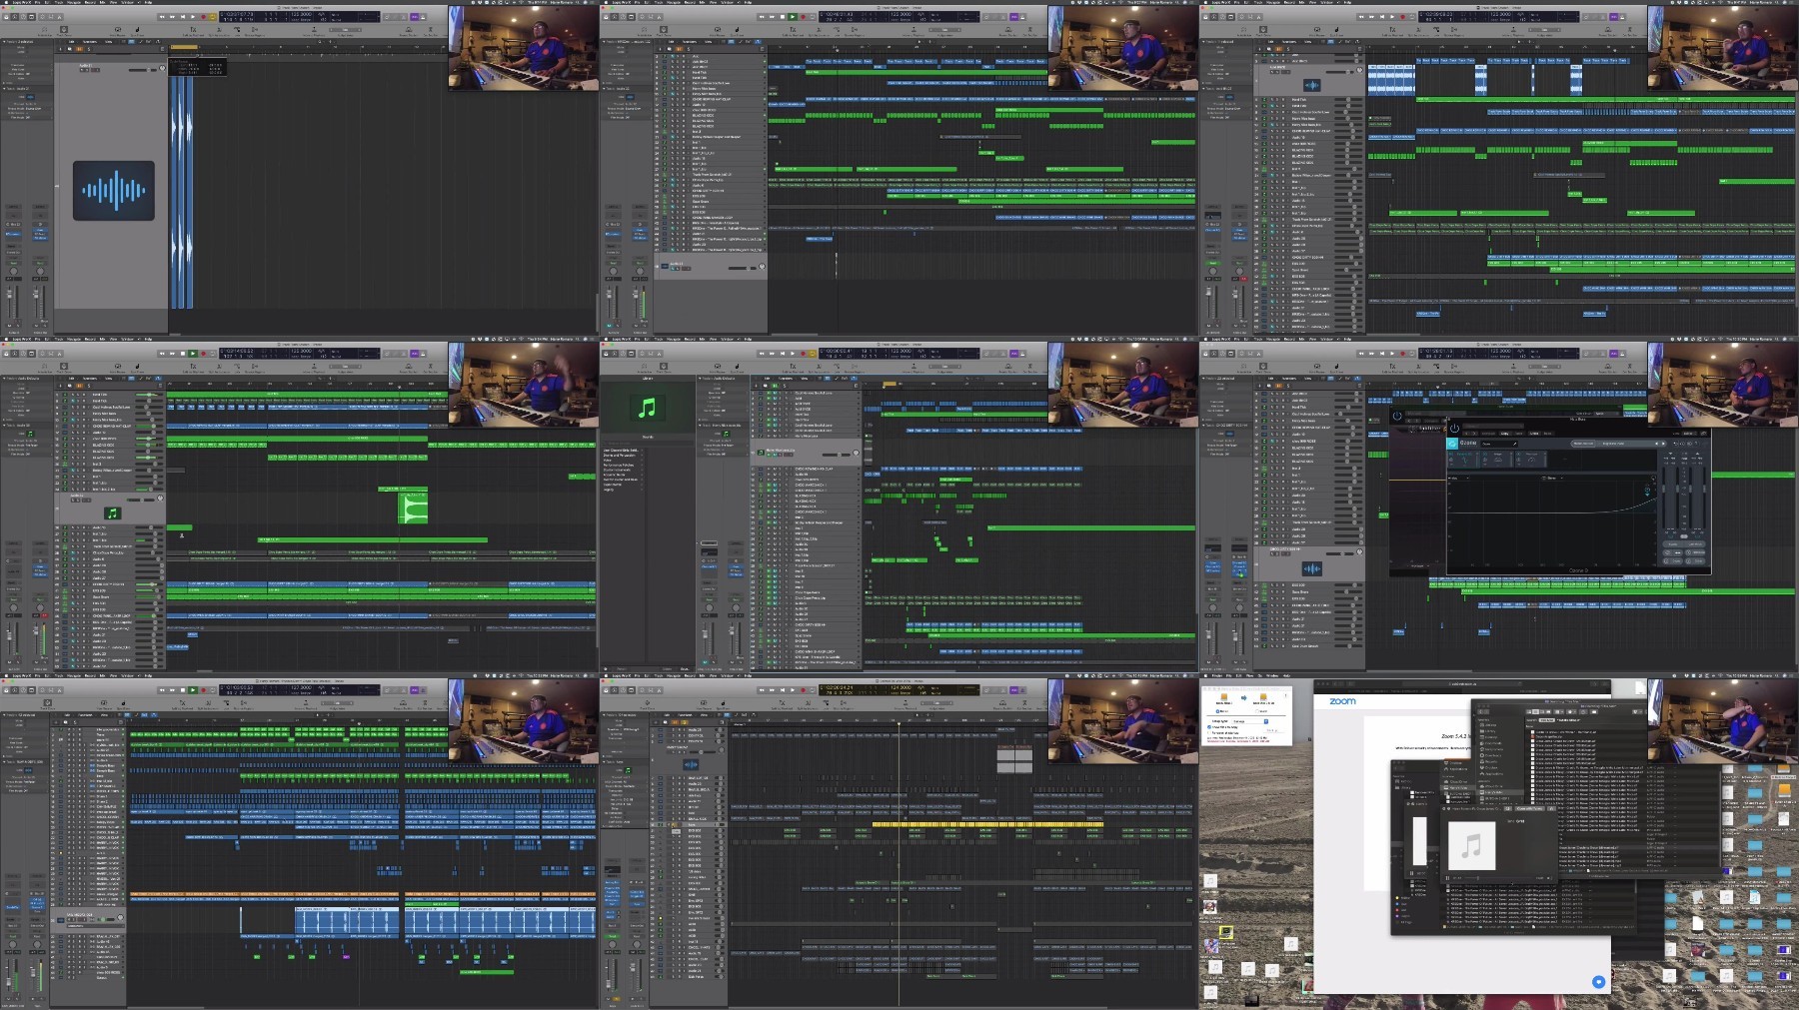
Task: Click the blue arrow icon in the small white dialog
Action: point(1244,697)
